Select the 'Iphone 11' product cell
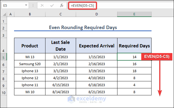Screen dimensions: 174x108 tap(30, 85)
